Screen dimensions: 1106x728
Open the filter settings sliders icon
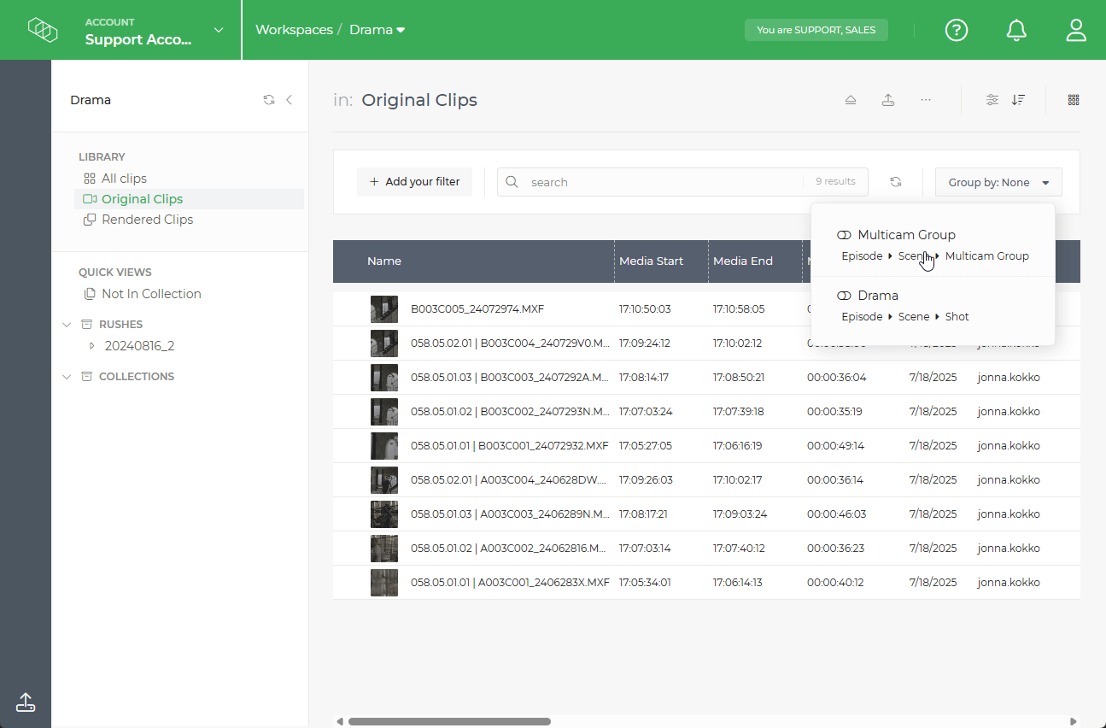pyautogui.click(x=992, y=99)
